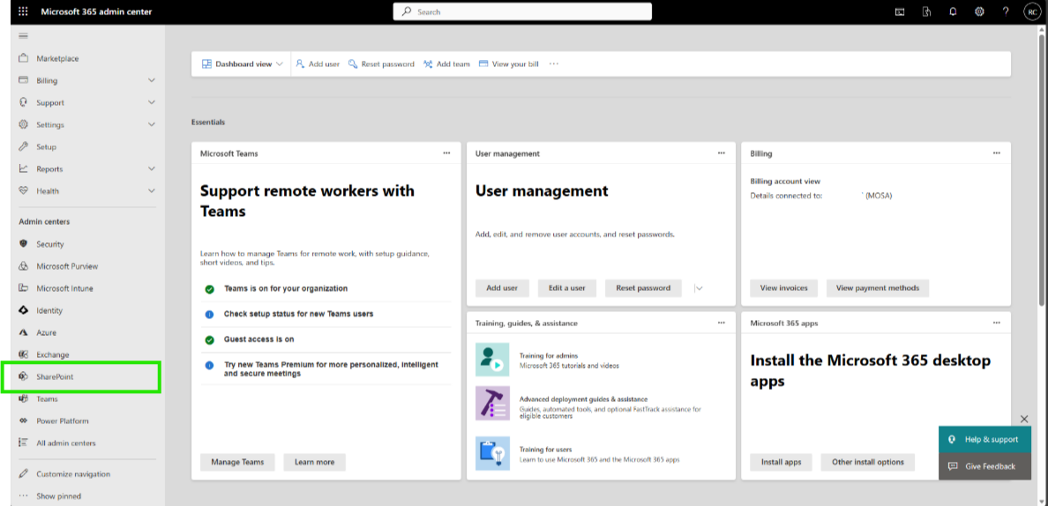
Task: Click the Manage Teams button
Action: [237, 462]
